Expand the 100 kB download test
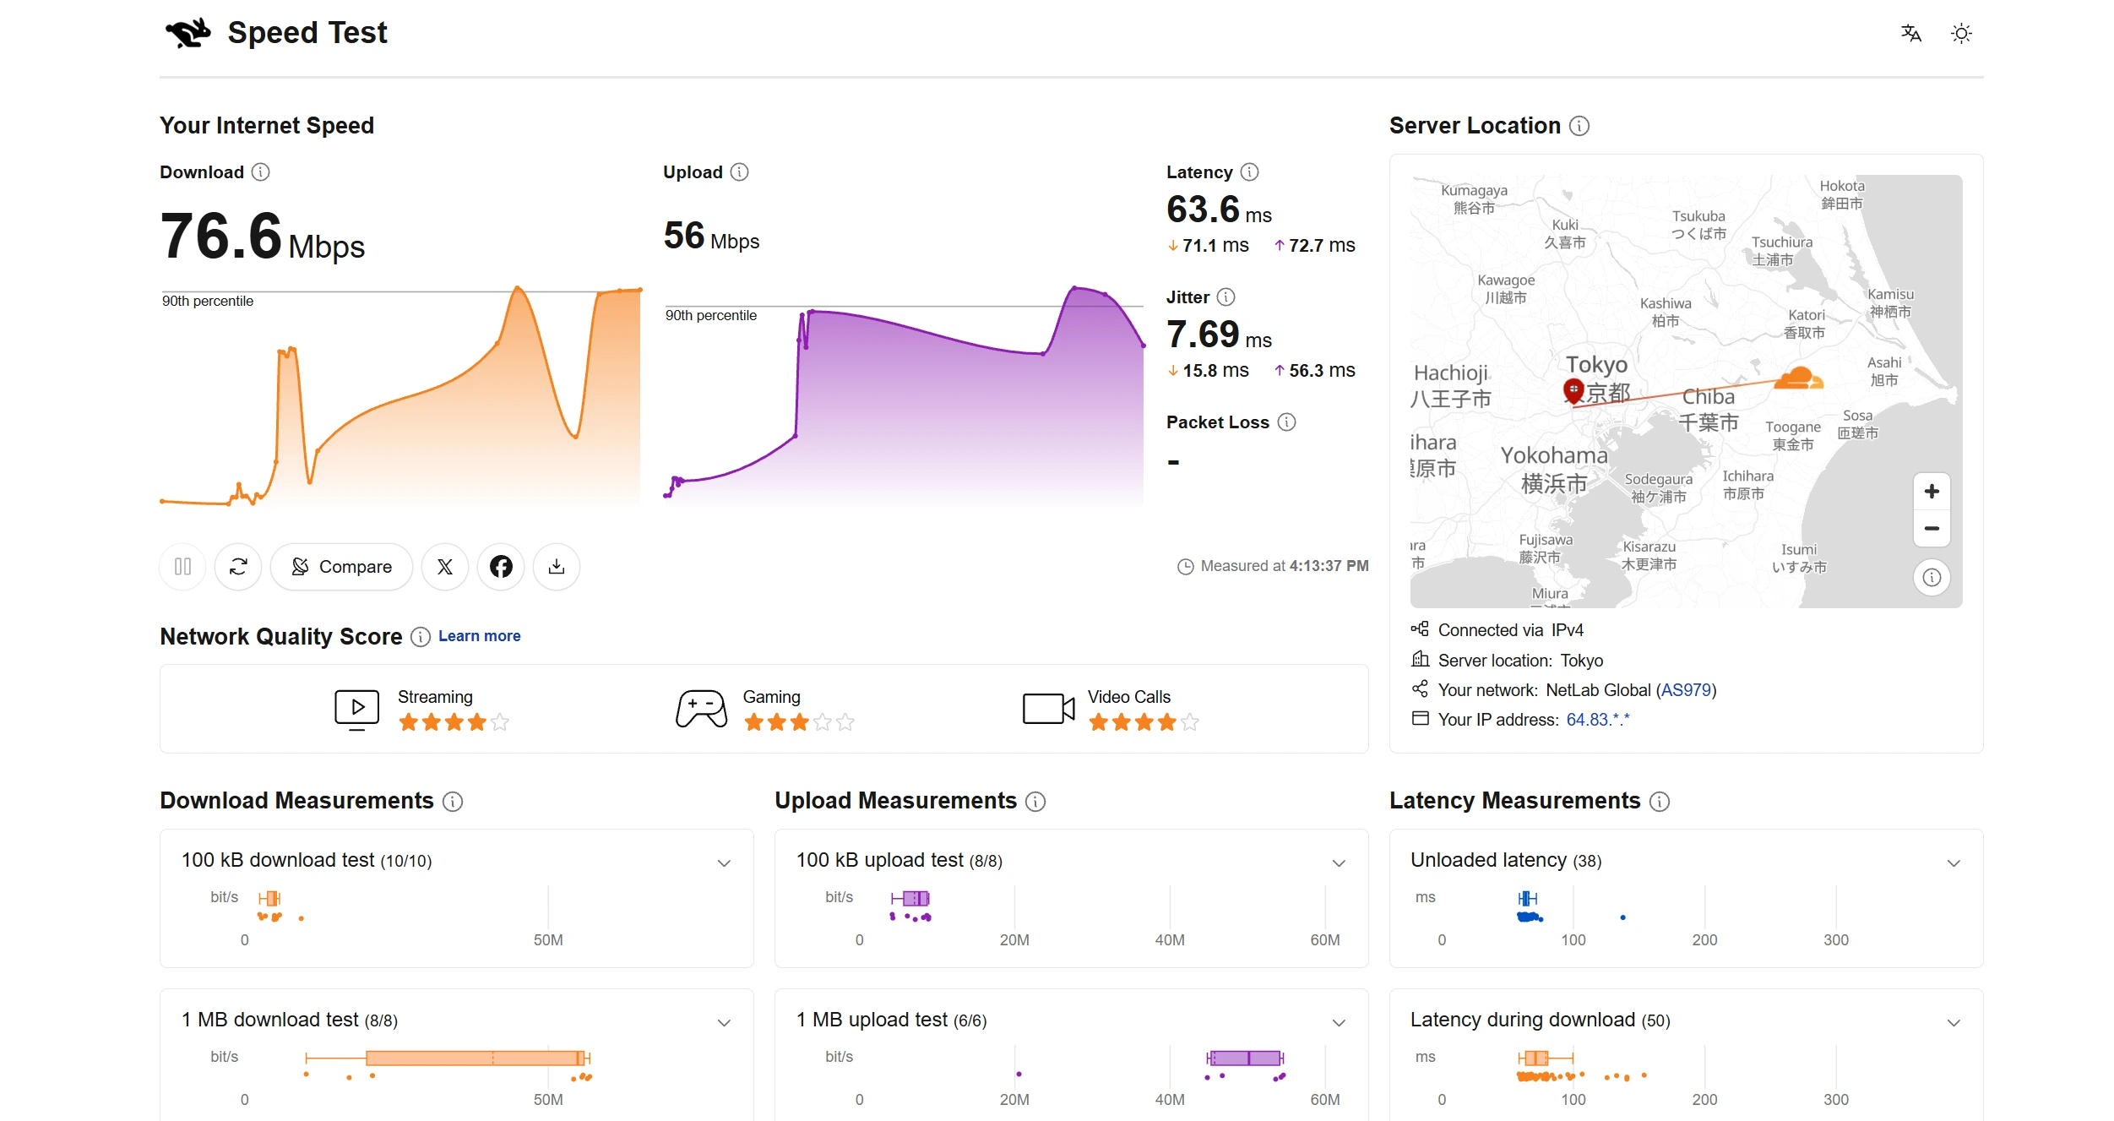This screenshot has height=1121, width=2114. [x=724, y=863]
